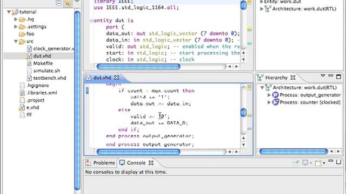Click the blue marker in lower editor left ruler
The height and width of the screenshot is (194, 346).
coord(87,91)
